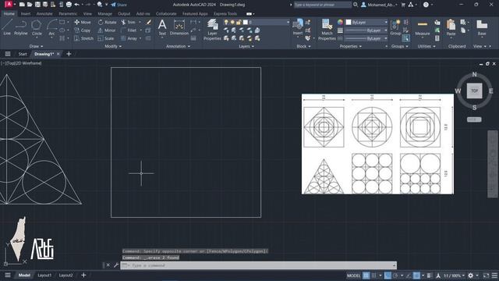The height and width of the screenshot is (281, 499).
Task: Click the TOP face of the ViewCube
Action: tap(474, 91)
